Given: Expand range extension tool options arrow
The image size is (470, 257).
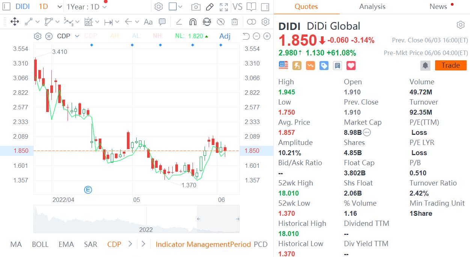Looking at the screenshot, I should tap(117, 22).
